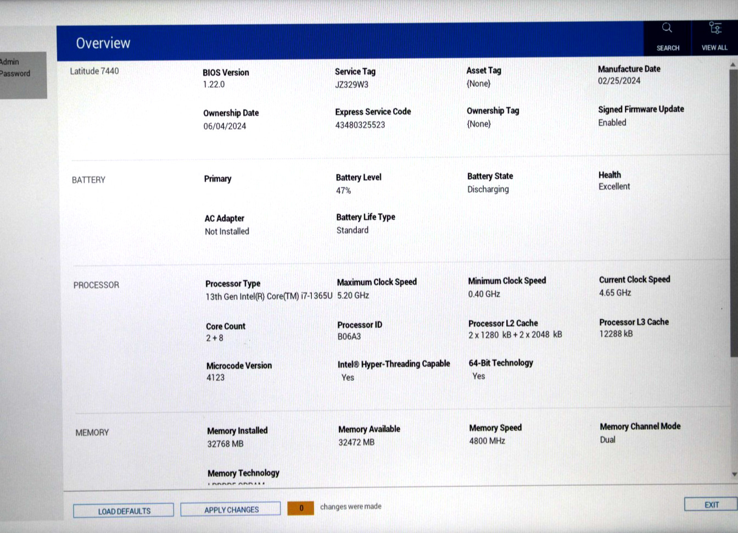The height and width of the screenshot is (533, 738).
Task: Click the orange changes counter badge
Action: (300, 508)
